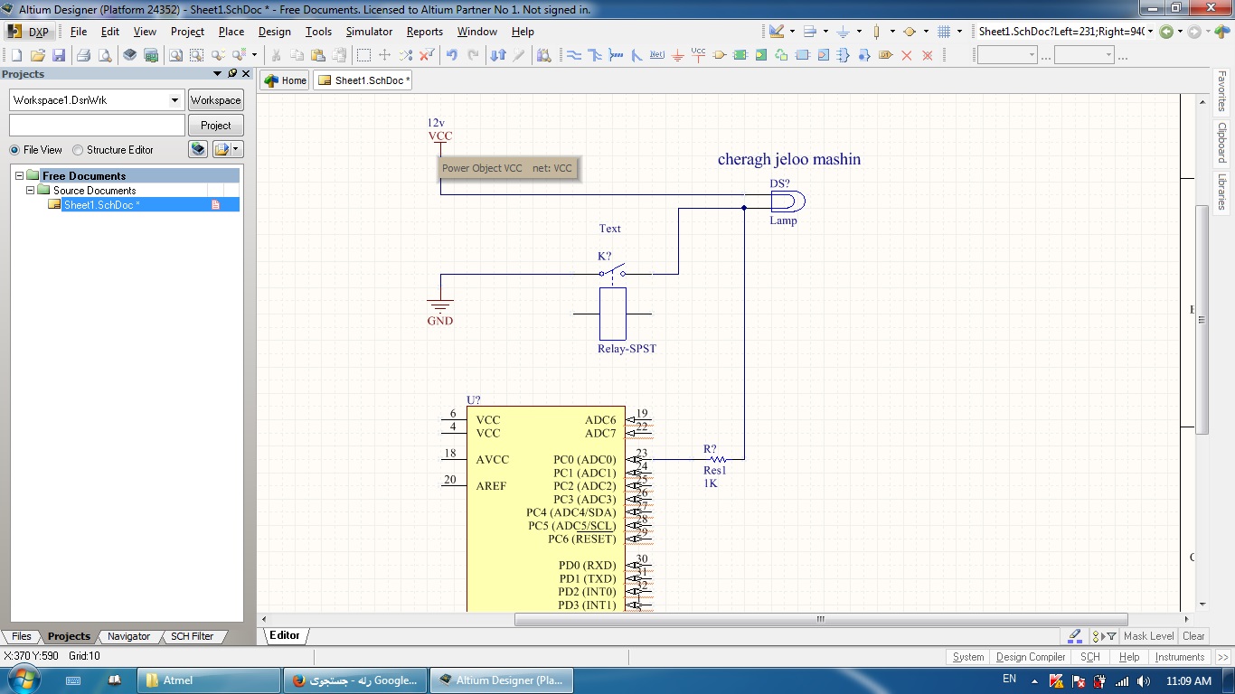
Task: Click the horizontal scrollbar of the schematic
Action: click(x=821, y=620)
